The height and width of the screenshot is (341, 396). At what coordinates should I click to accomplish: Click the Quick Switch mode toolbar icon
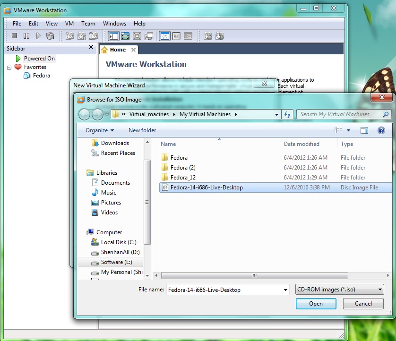(x=137, y=36)
